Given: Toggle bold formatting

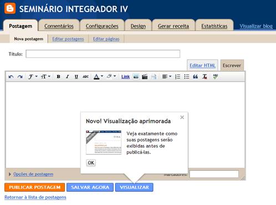Looking at the screenshot, I should coord(58,77).
